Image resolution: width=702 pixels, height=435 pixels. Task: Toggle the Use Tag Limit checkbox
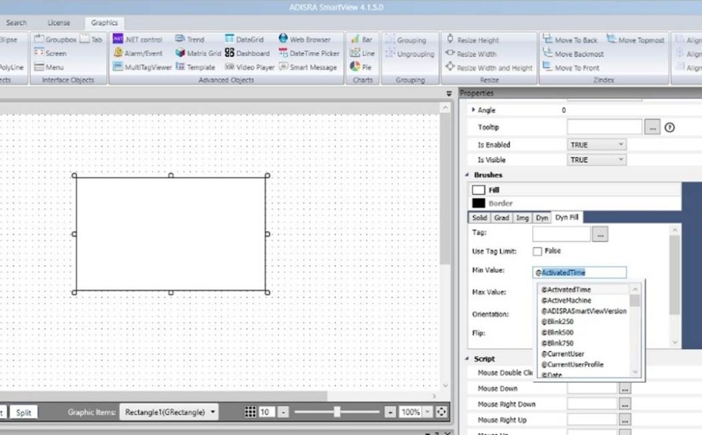point(537,251)
